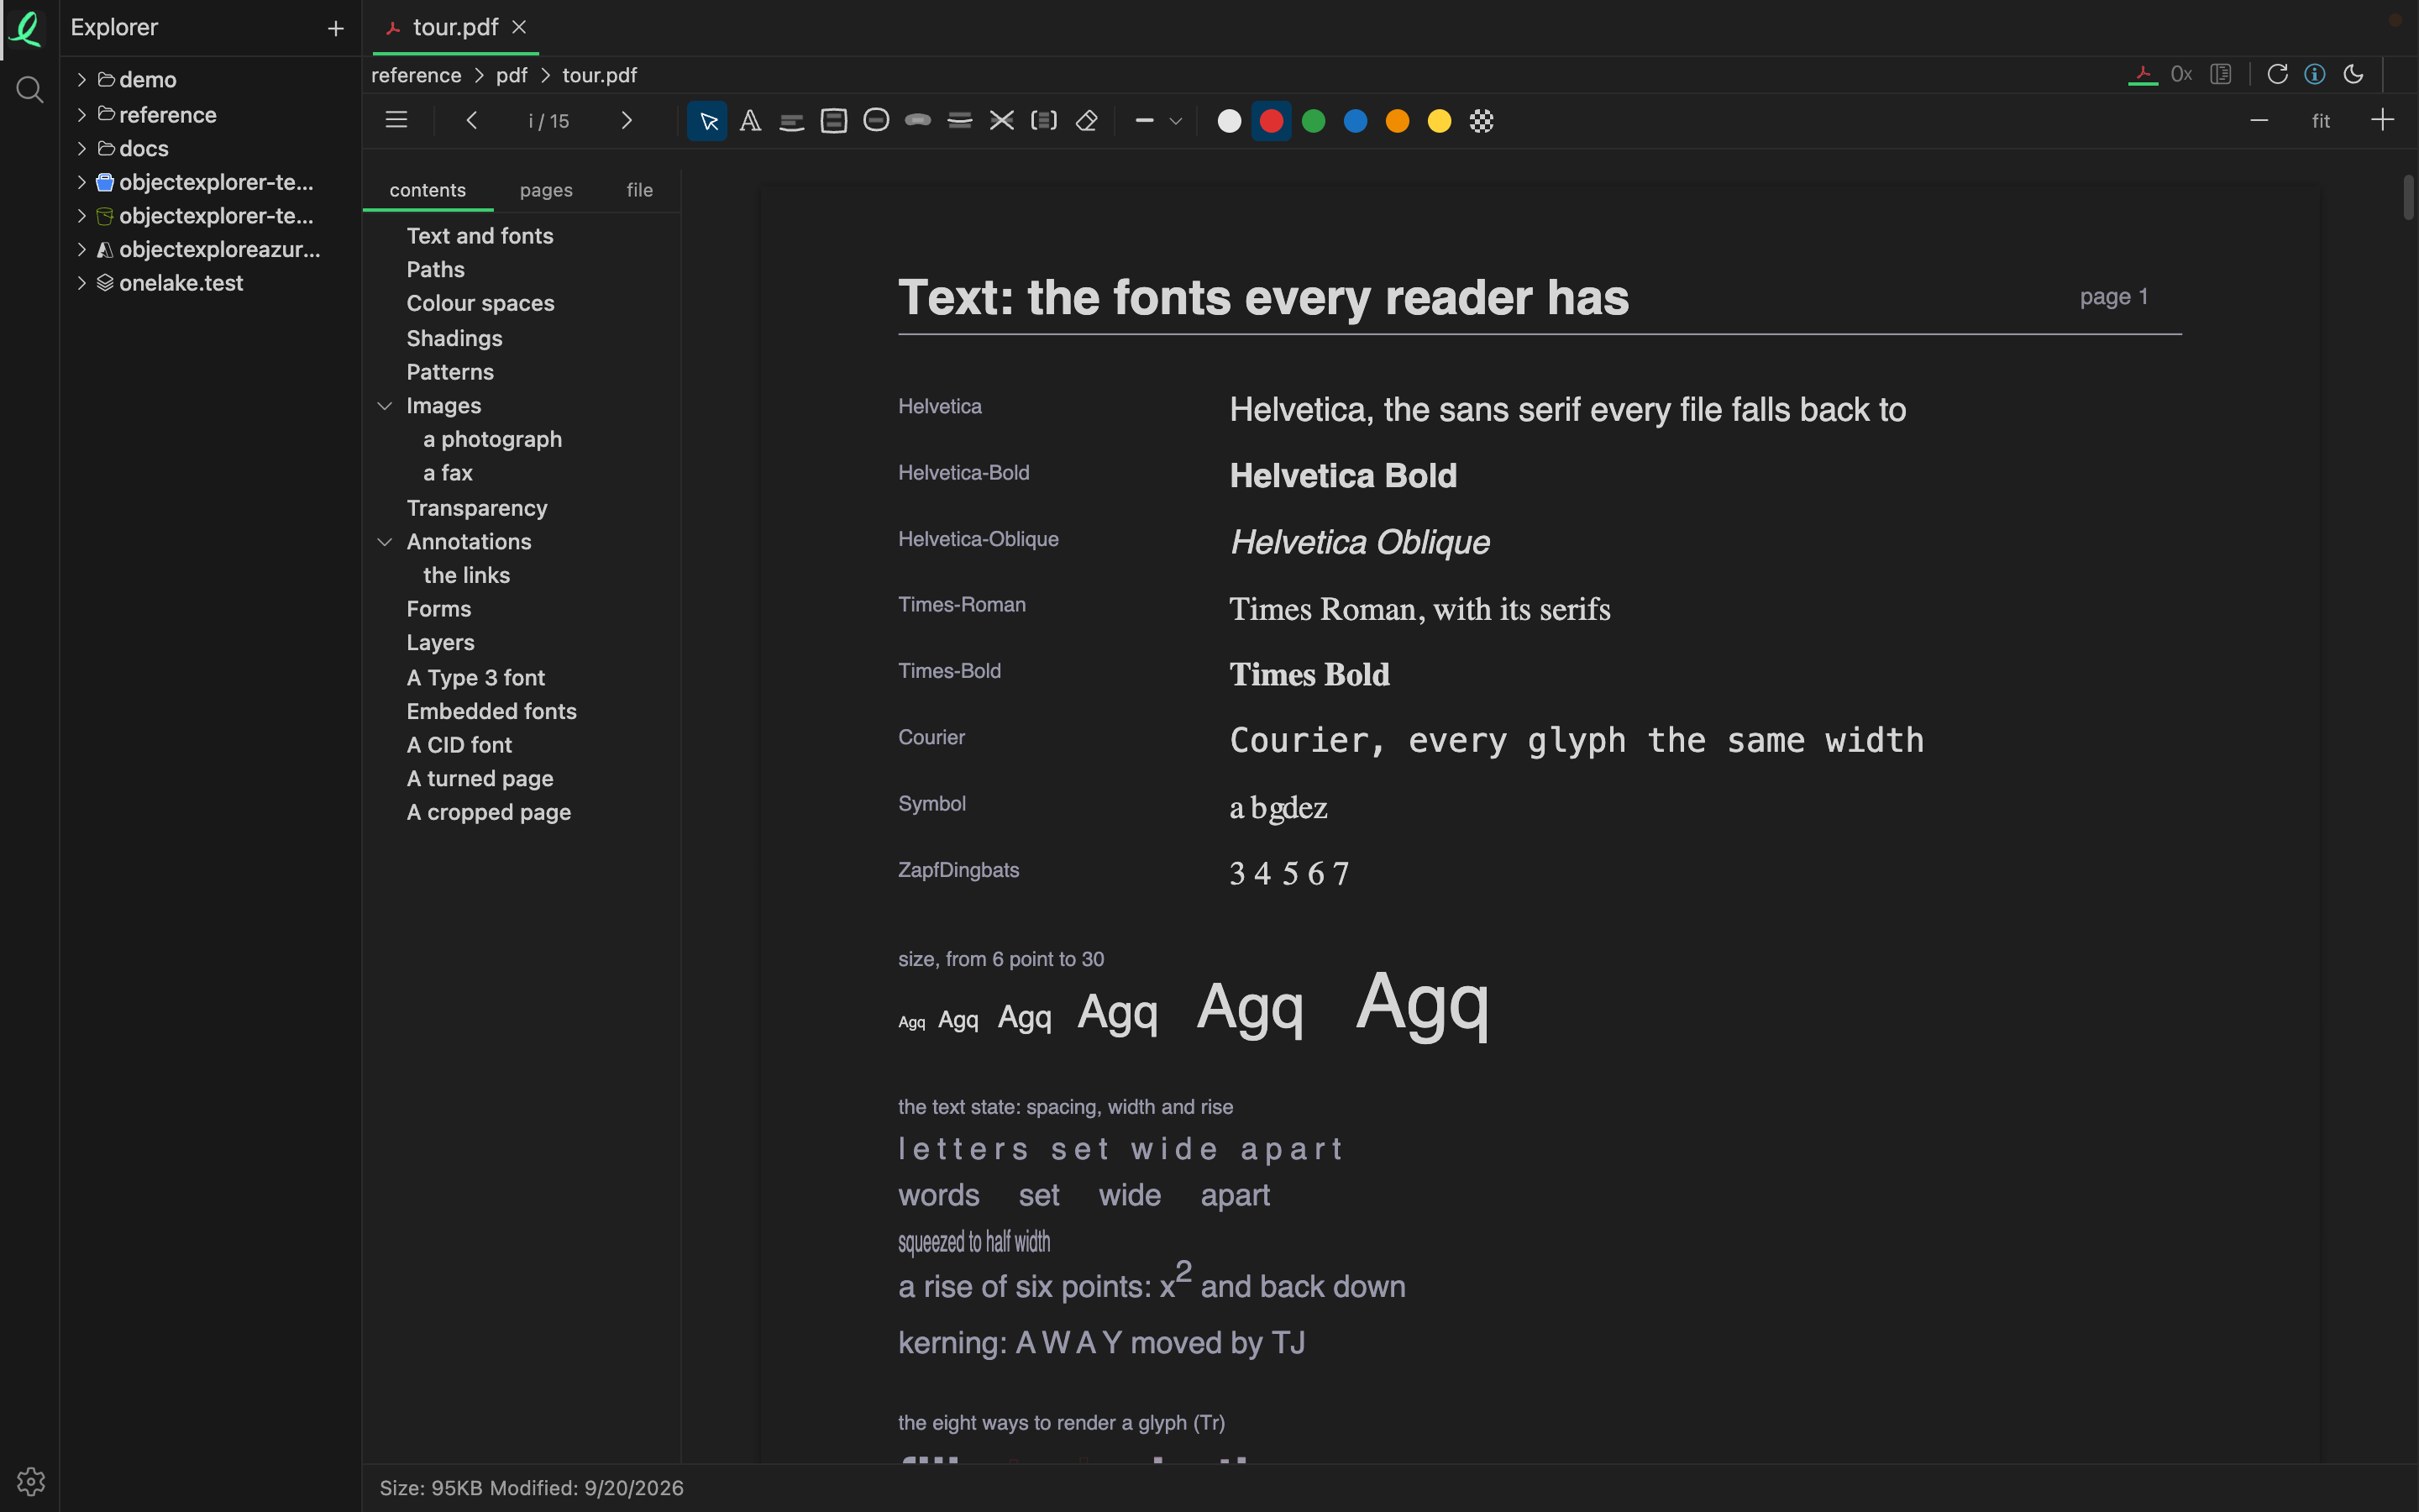Switch to the file tab
Screen dimensions: 2419x1512
pos(640,190)
